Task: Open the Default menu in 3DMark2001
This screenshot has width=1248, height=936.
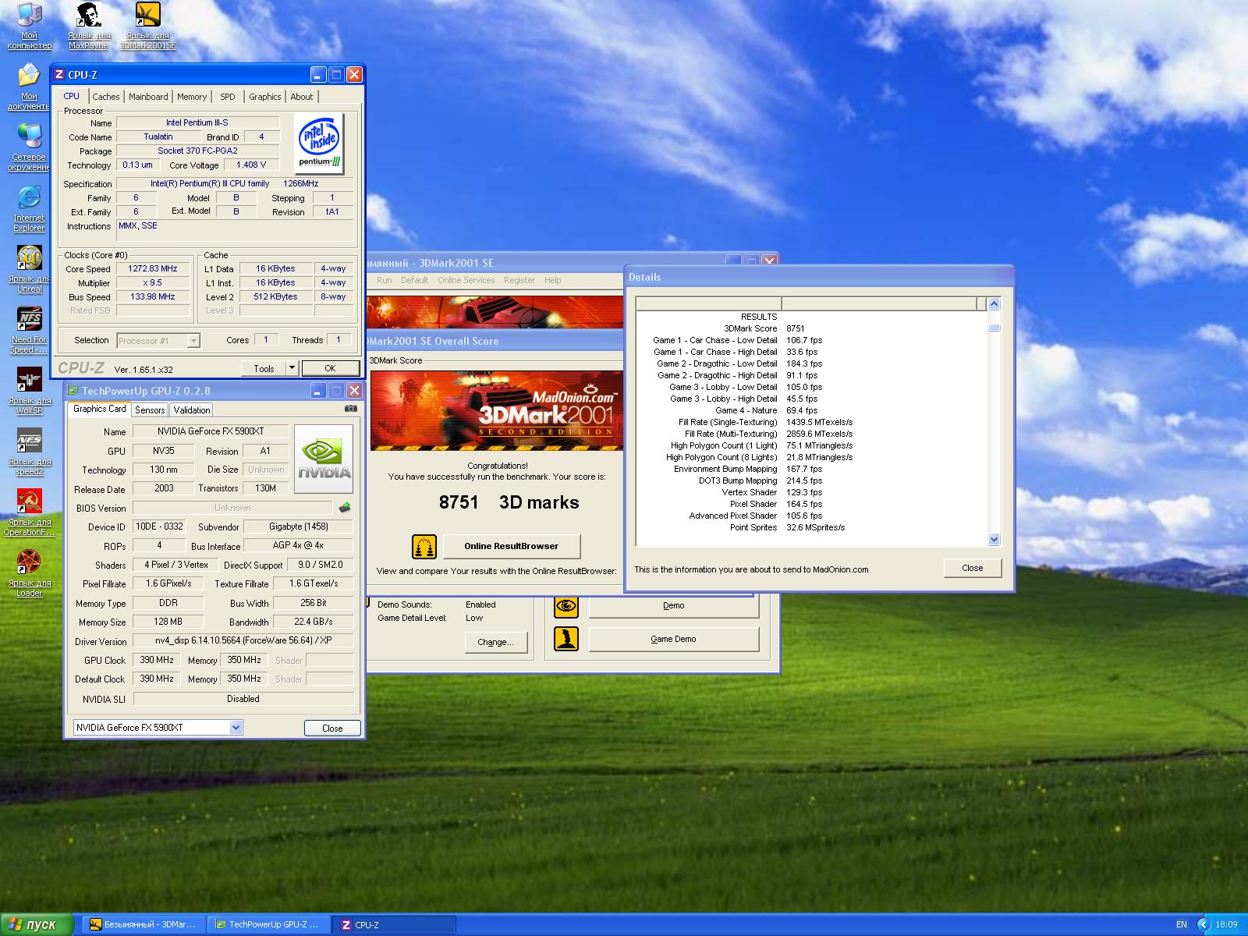Action: 415,280
